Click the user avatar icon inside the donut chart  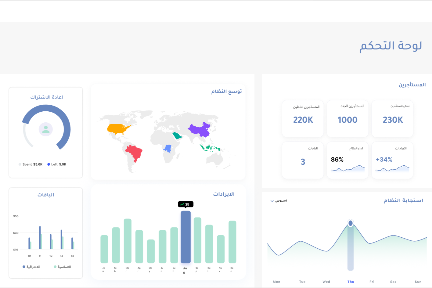(46, 129)
